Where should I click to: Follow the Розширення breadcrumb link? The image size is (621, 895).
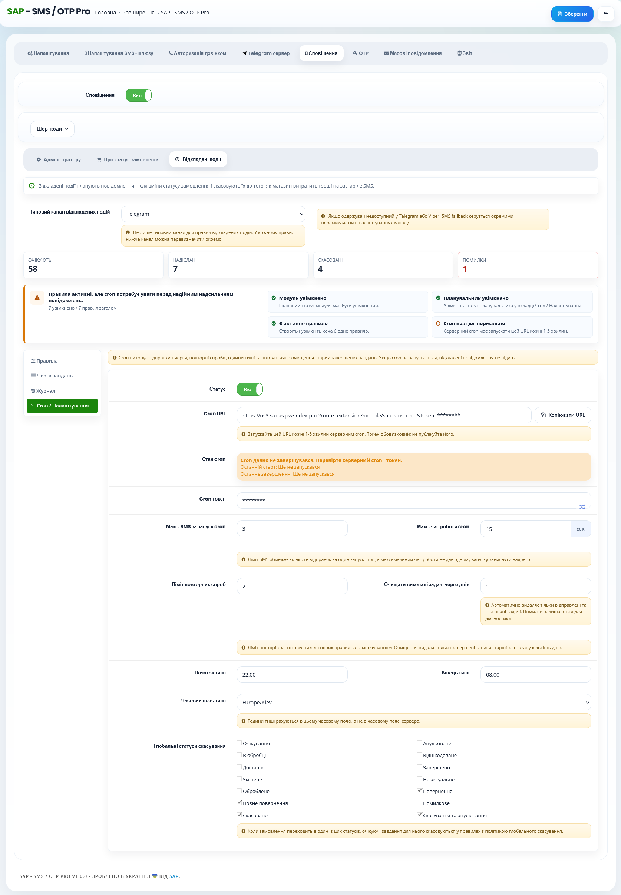[x=139, y=13]
